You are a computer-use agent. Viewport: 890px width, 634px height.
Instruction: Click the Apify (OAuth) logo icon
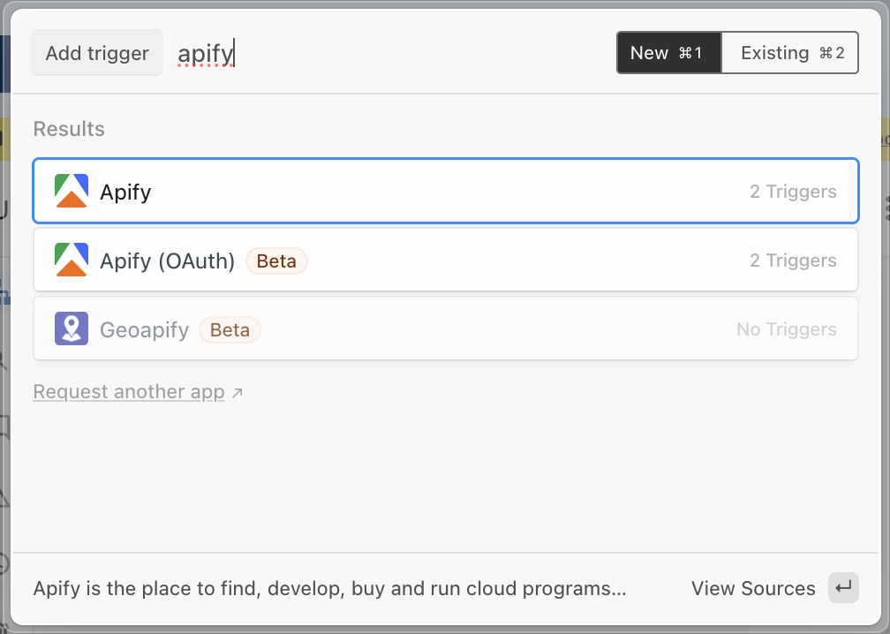click(x=71, y=260)
